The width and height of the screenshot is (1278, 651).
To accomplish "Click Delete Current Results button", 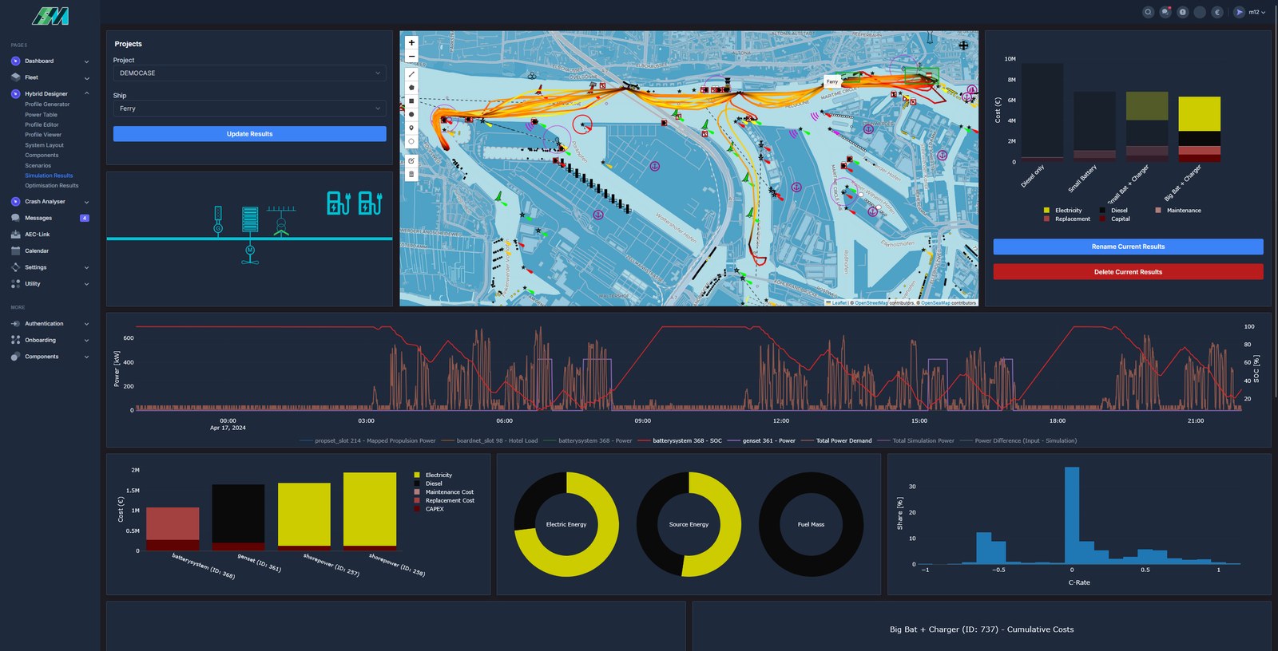I will click(x=1128, y=272).
